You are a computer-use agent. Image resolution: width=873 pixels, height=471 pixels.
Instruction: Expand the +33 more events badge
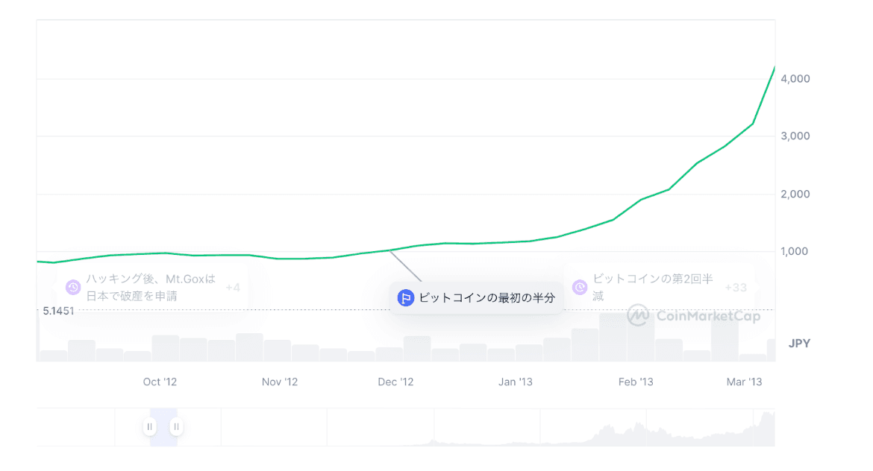point(736,288)
